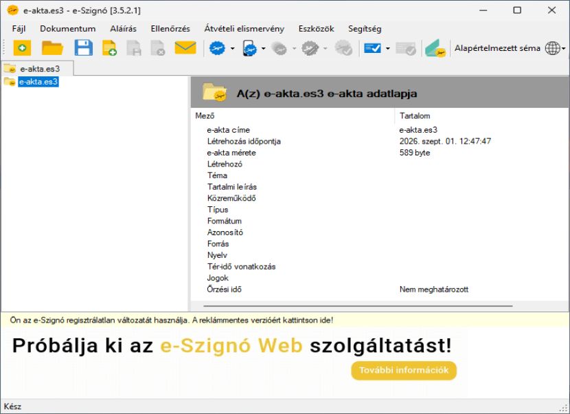
Task: Click the 'Kész' status bar text
Action: 13,406
